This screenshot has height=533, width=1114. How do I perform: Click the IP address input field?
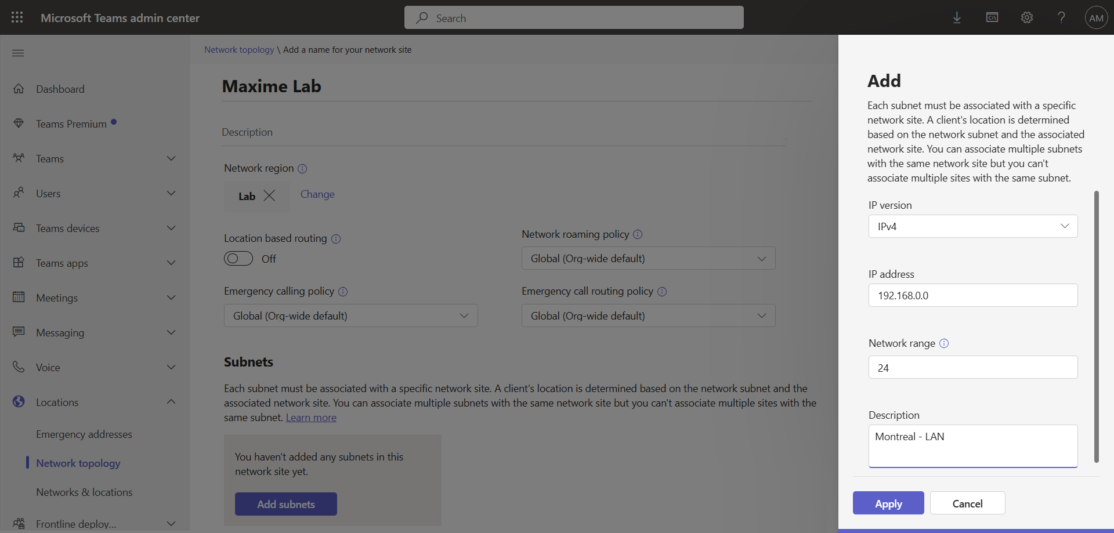[x=972, y=295]
